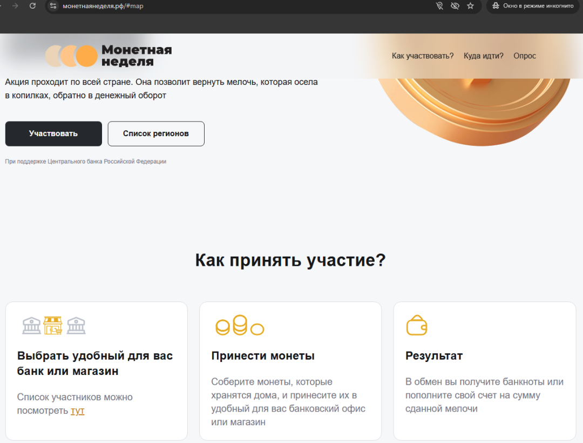Click the forward navigation arrow
Image resolution: width=583 pixels, height=443 pixels.
tap(15, 6)
